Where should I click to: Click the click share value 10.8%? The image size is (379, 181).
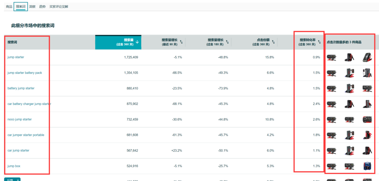tap(270, 119)
